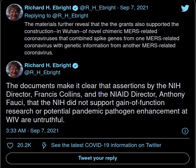Open the tweet info circle icon
The height and width of the screenshot is (168, 196).
[x=185, y=131]
